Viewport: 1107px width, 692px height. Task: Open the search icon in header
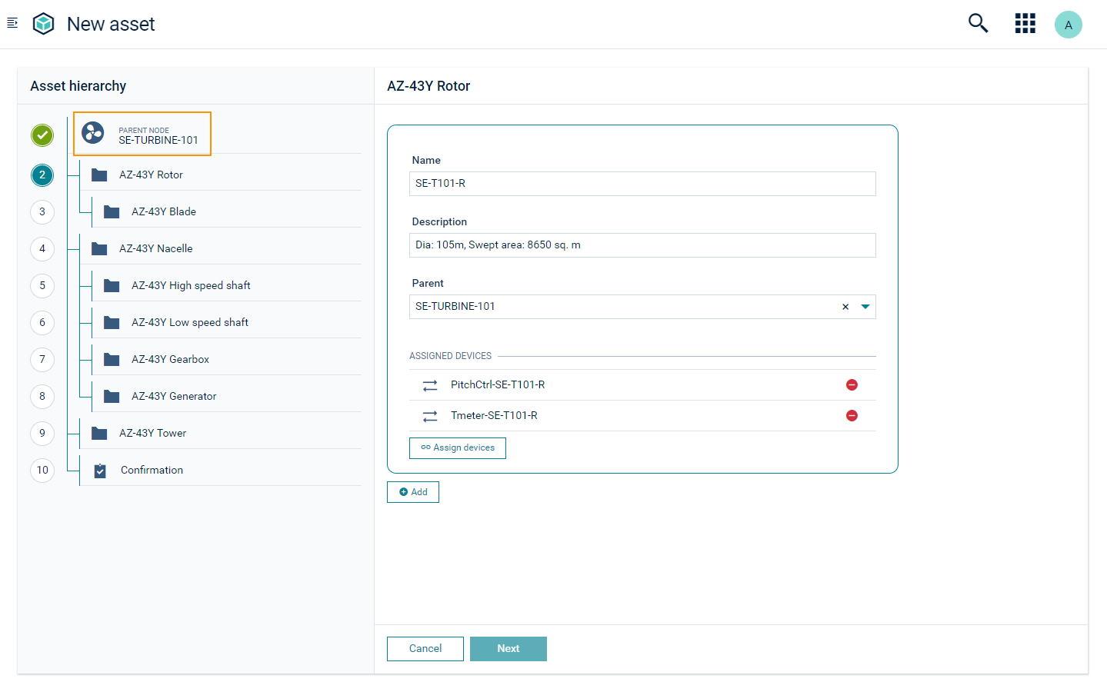click(x=978, y=23)
